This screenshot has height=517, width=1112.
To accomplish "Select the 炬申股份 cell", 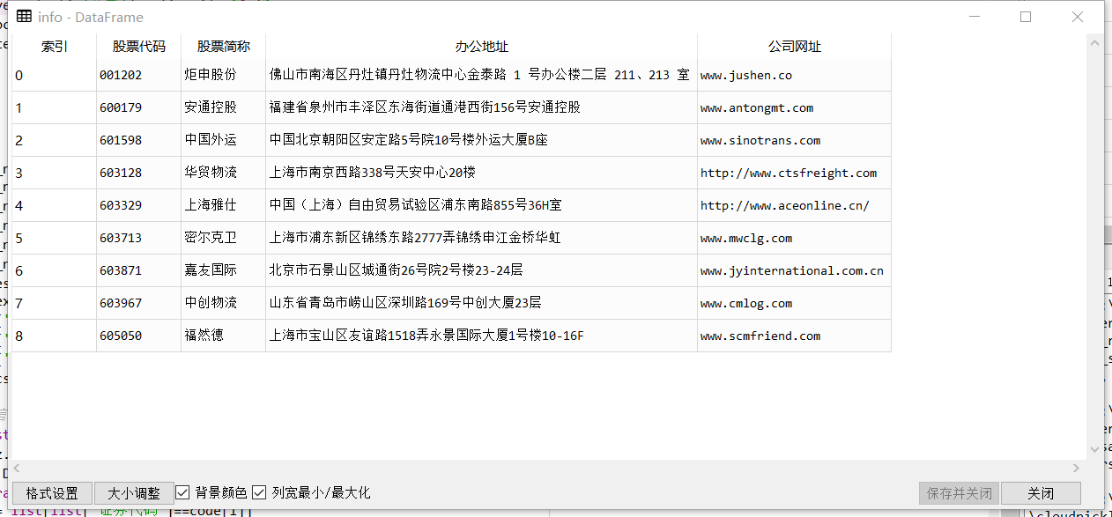I will click(x=224, y=76).
